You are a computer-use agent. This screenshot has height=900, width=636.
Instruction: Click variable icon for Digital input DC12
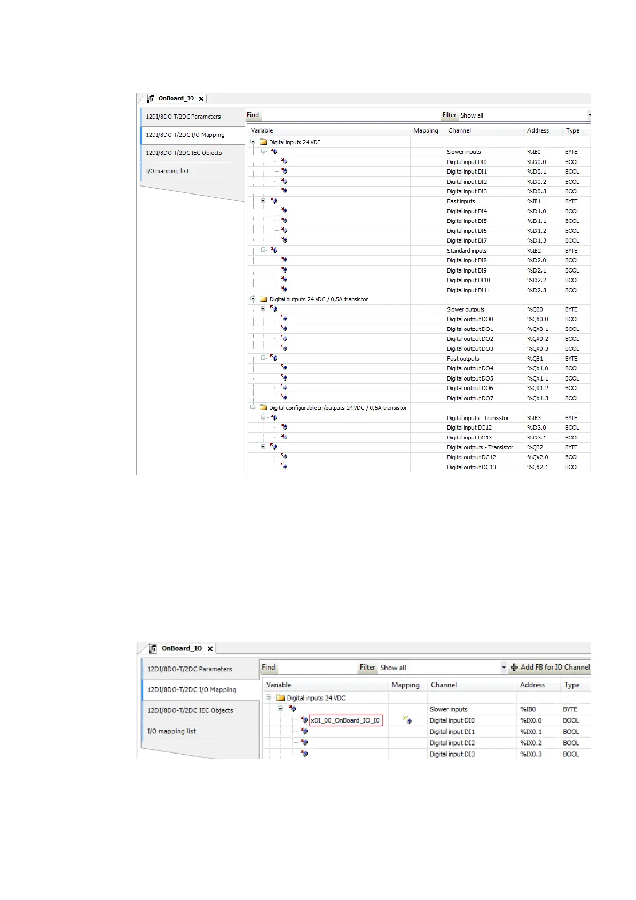[284, 427]
